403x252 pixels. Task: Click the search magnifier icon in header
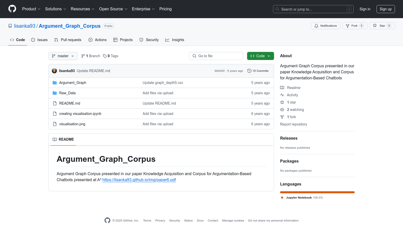click(x=277, y=9)
